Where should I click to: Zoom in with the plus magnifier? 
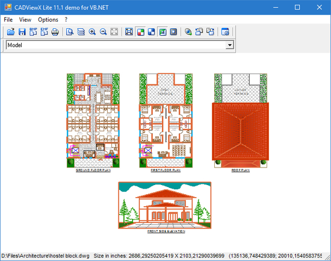[x=92, y=32]
